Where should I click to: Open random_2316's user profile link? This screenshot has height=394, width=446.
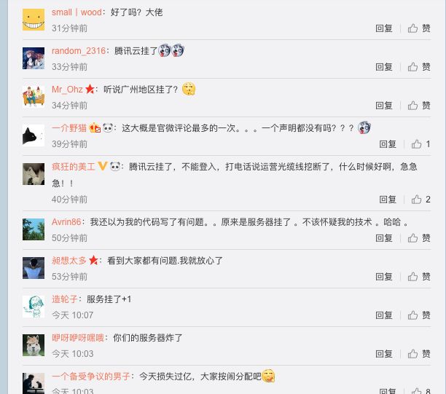point(79,51)
